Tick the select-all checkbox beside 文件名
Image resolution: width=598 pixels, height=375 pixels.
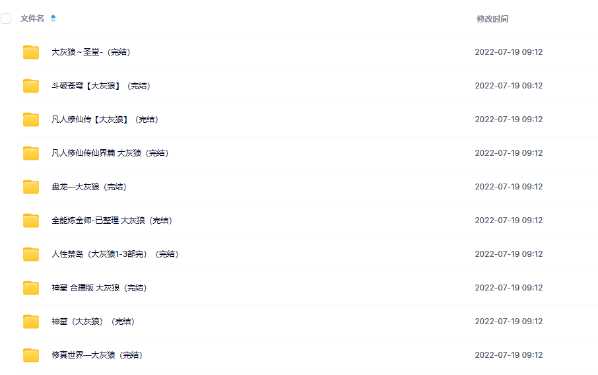pyautogui.click(x=6, y=18)
